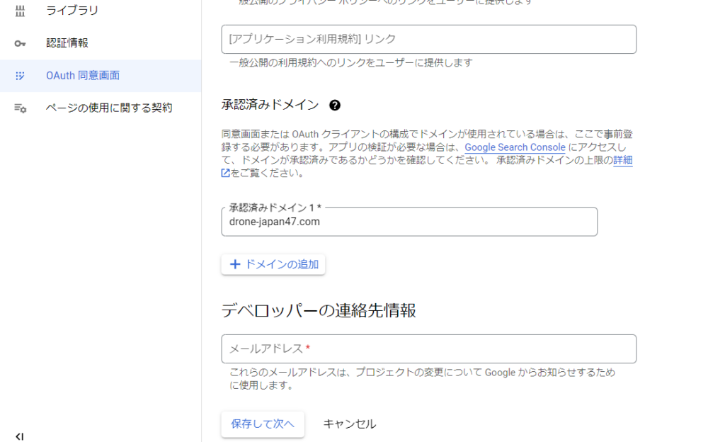Click the ライブラリ library icon in sidebar
The width and height of the screenshot is (725, 442).
point(20,11)
